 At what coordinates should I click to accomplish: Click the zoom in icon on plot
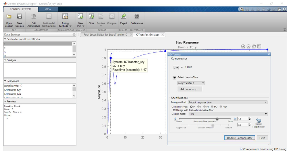[x=243, y=46]
